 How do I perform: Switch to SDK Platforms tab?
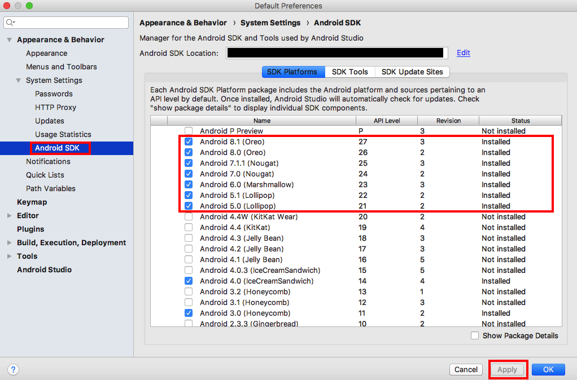click(293, 72)
